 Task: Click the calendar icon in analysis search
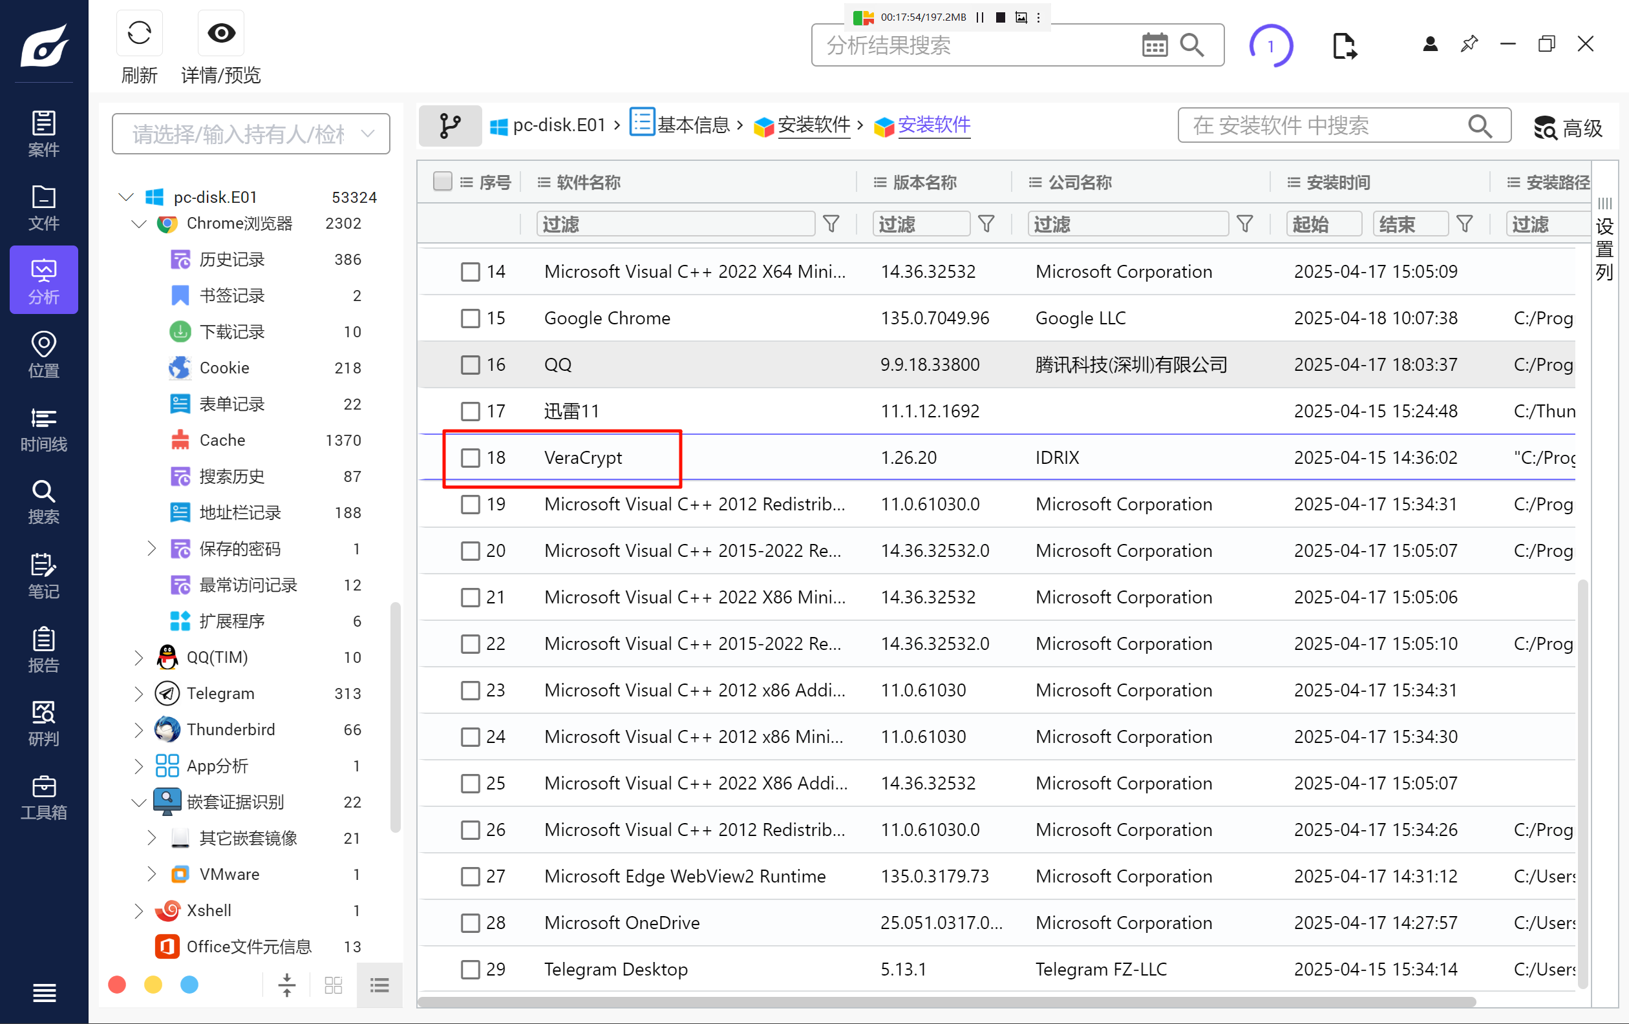[x=1154, y=45]
